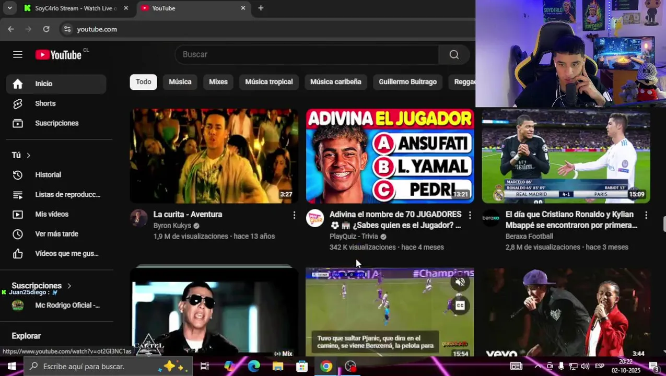Viewport: 666px width, 376px height.
Task: Switch to the SoyC4rlo Stream tab
Action: pos(76,8)
